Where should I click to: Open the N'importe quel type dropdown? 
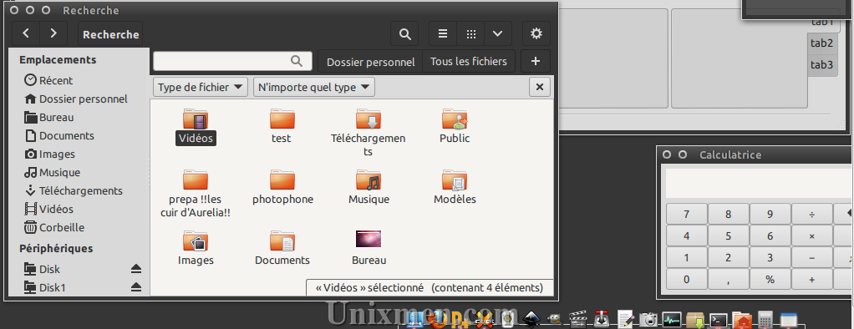[x=313, y=87]
